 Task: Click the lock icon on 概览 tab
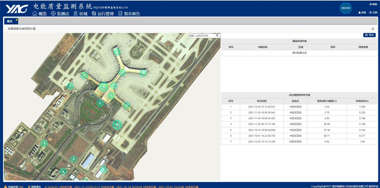17,20
